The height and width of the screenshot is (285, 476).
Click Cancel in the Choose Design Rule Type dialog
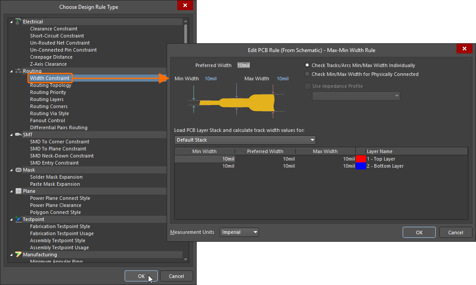click(x=176, y=276)
